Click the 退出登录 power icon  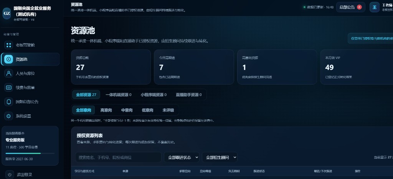click(x=10, y=174)
